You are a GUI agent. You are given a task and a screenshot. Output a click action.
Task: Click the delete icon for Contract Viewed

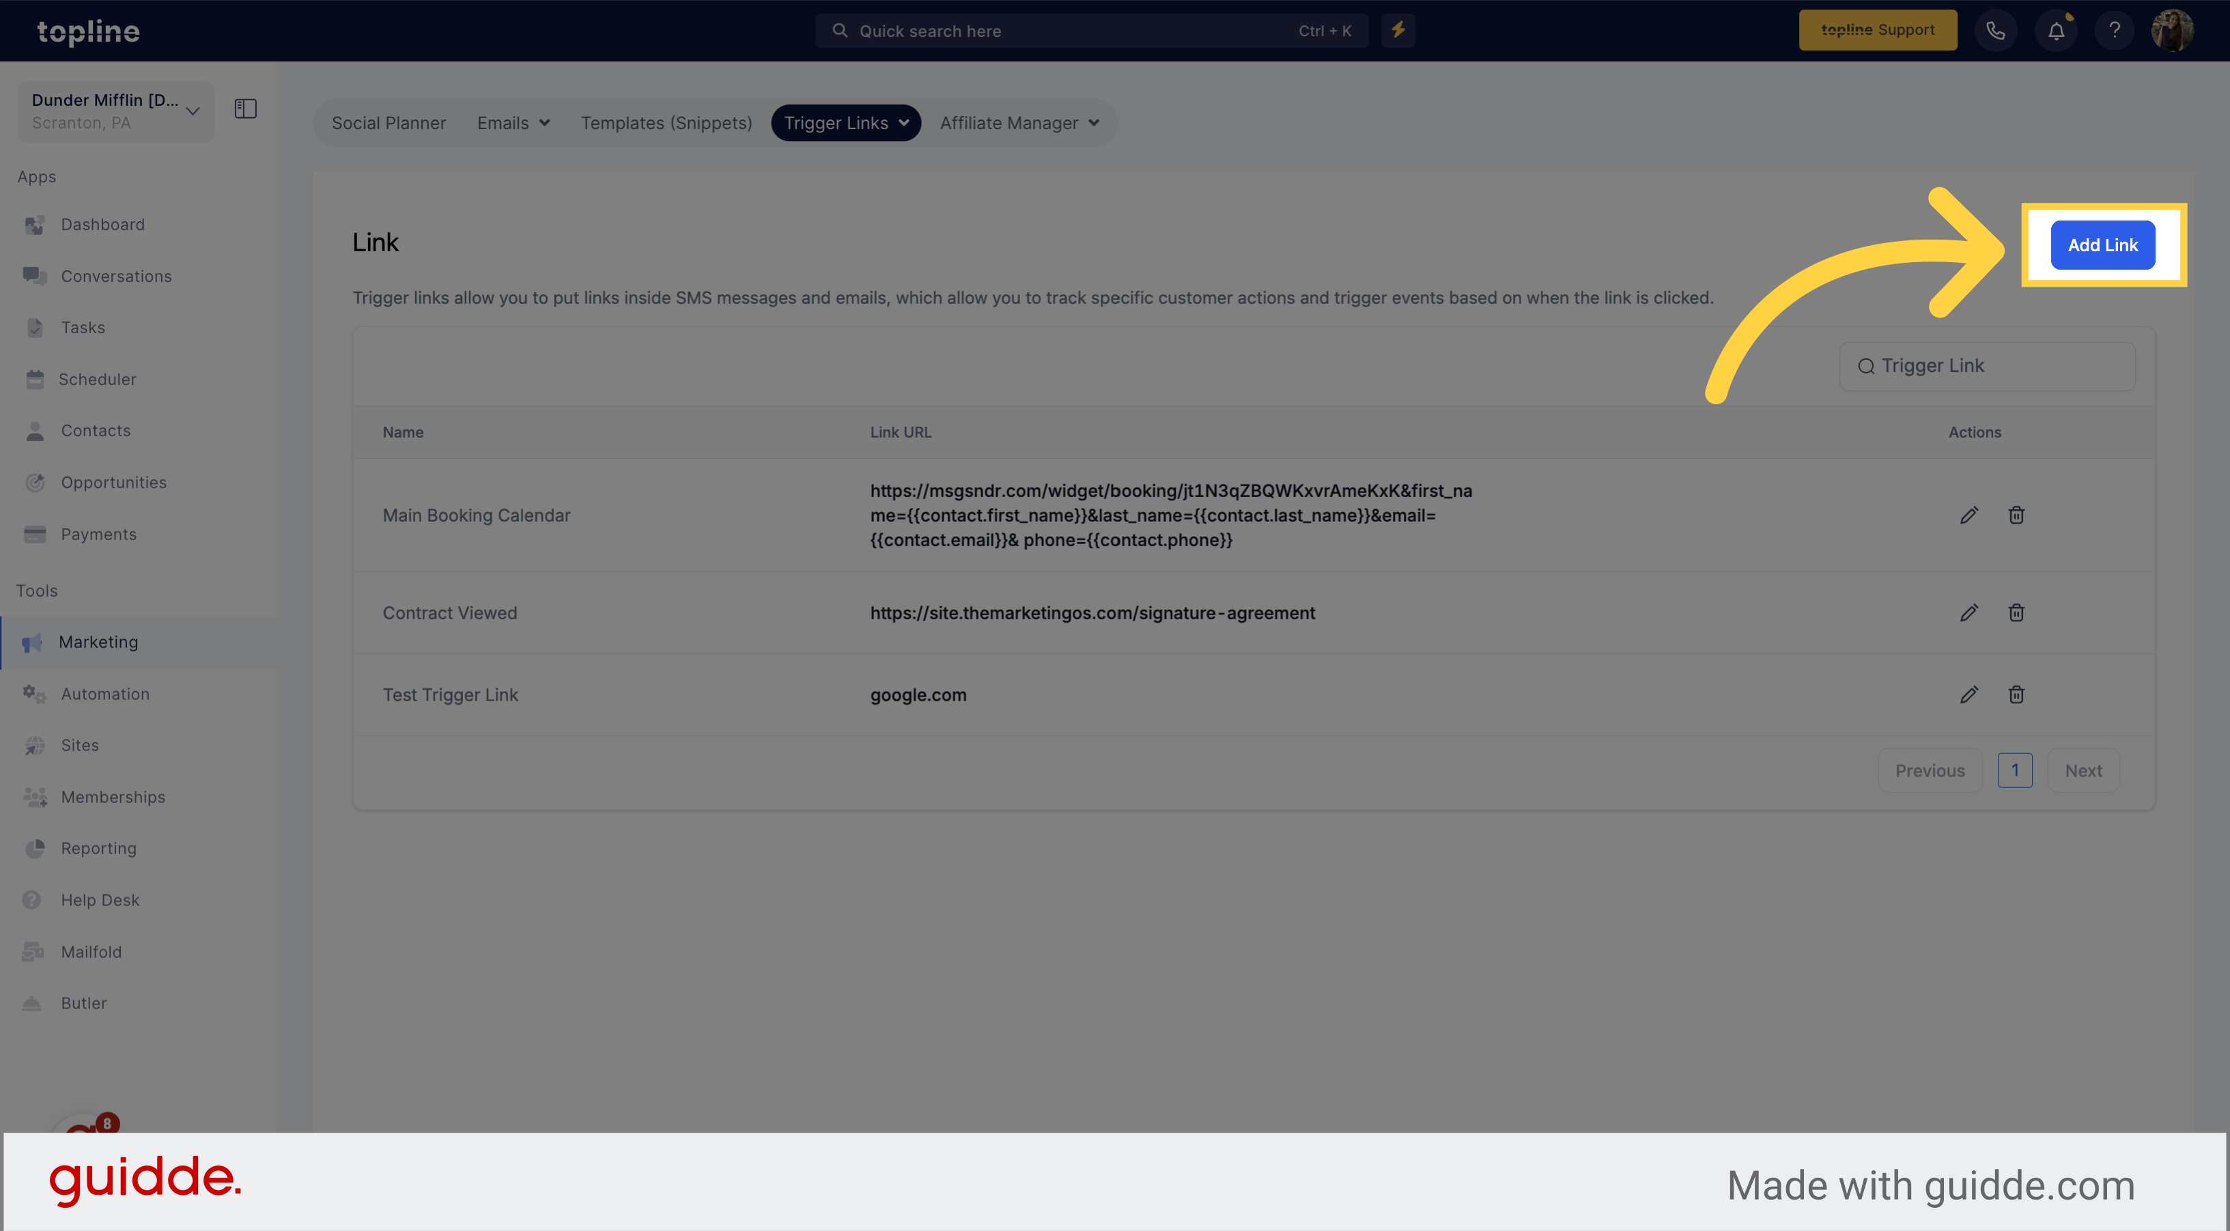pos(2016,611)
